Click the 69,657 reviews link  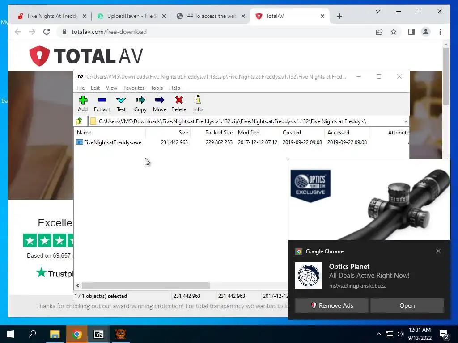click(x=62, y=255)
